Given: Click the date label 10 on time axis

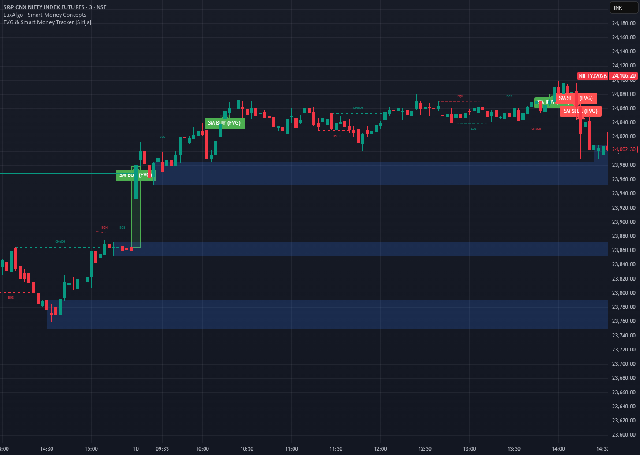Looking at the screenshot, I should tap(136, 449).
